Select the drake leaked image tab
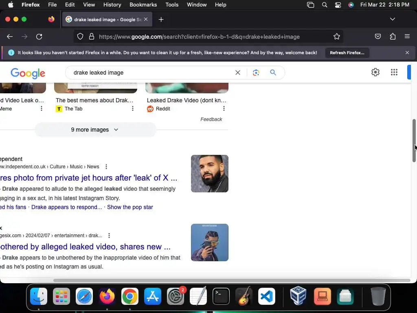 tap(107, 19)
